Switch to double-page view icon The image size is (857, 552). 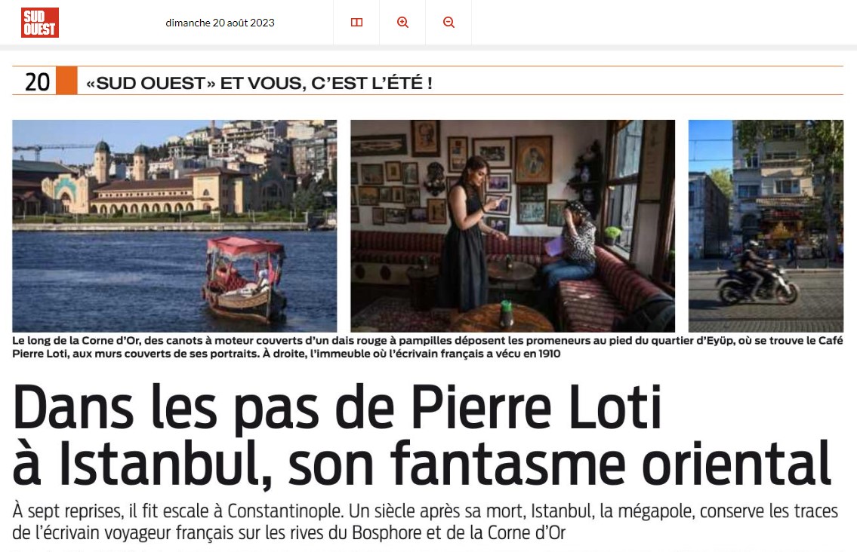(356, 23)
